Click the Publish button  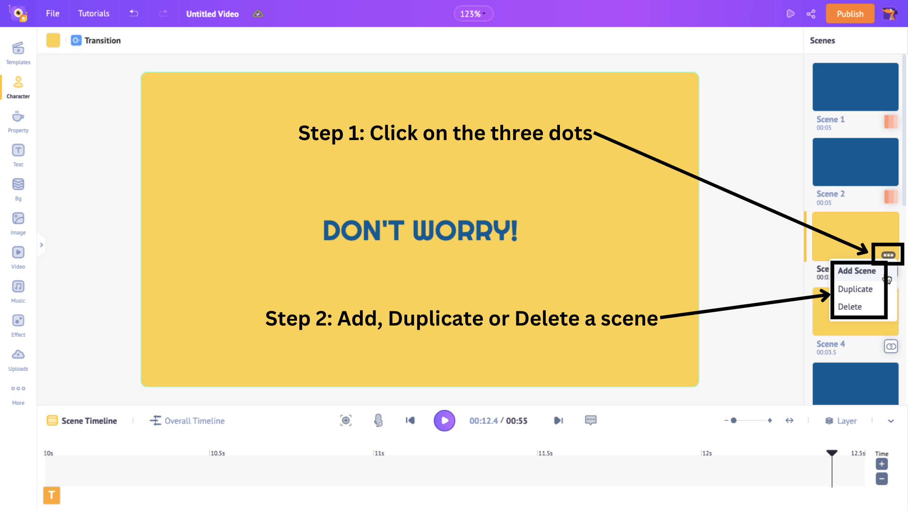pos(851,14)
